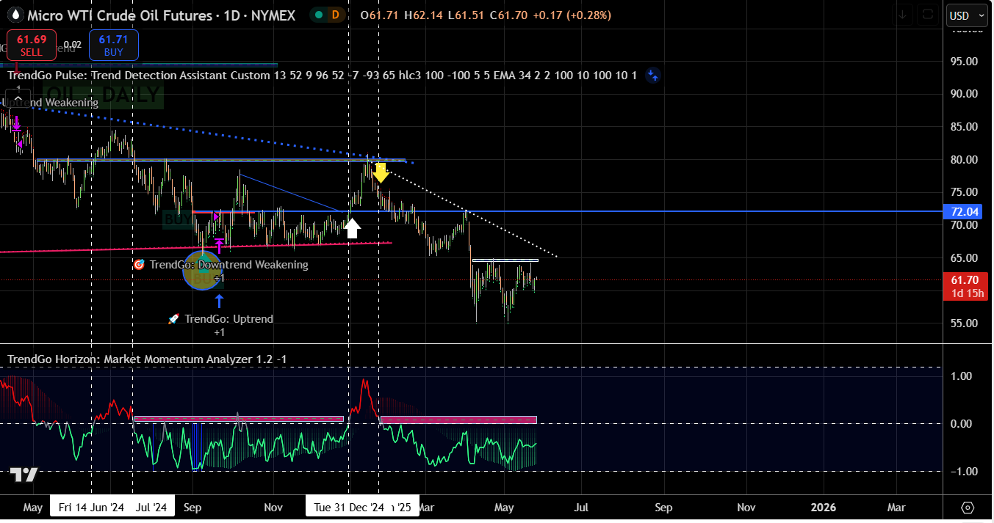Collapse the indicator legend with chevron button
Image resolution: width=994 pixels, height=523 pixels.
pos(18,98)
